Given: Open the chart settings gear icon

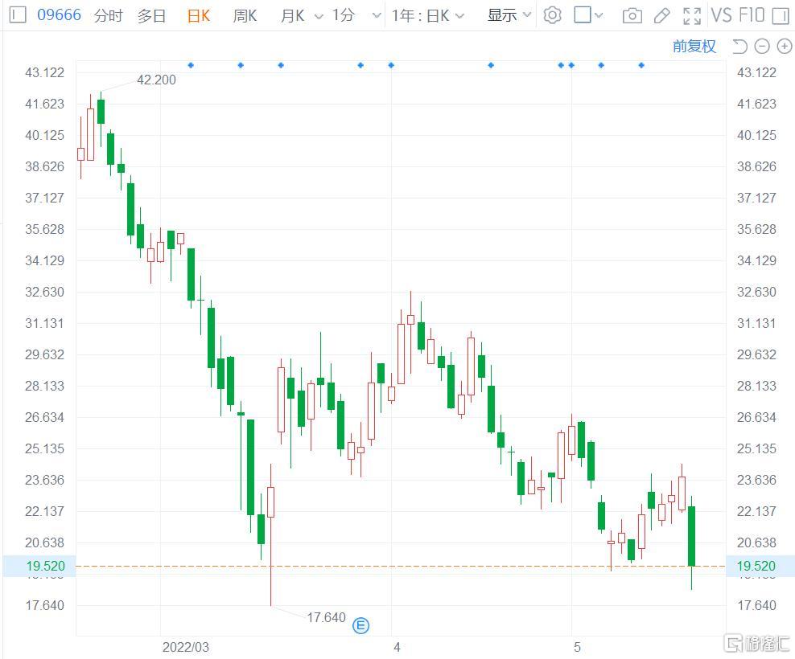Looking at the screenshot, I should tap(552, 15).
